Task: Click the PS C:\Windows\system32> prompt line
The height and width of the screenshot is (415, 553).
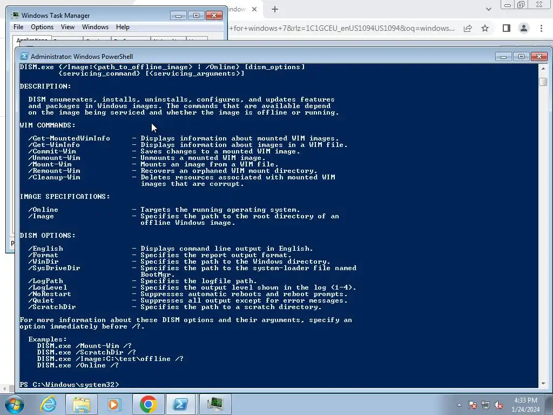Action: (70, 384)
